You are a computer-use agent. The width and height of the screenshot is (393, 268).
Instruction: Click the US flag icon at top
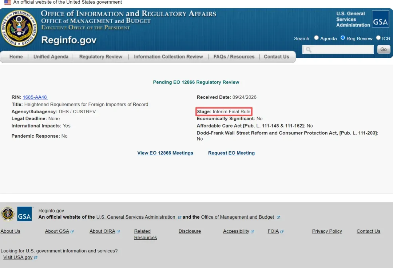(8, 2)
